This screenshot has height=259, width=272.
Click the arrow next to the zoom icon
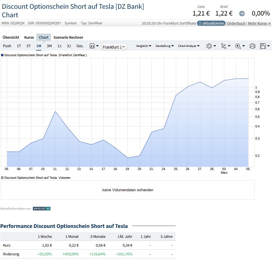pos(243,46)
